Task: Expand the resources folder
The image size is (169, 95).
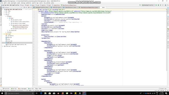Action: 8,31
